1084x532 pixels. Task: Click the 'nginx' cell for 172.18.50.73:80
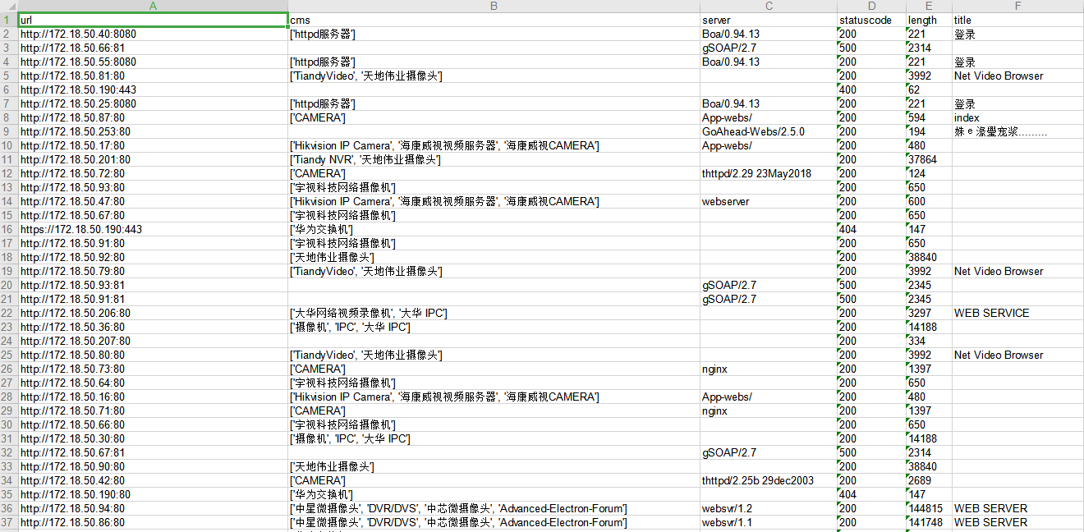pos(768,369)
